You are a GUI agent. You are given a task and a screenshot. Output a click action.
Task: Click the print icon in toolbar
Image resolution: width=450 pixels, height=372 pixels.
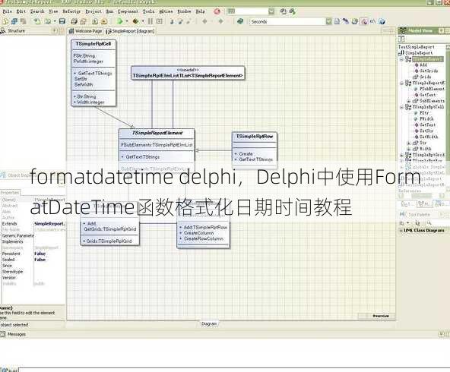tap(74, 21)
